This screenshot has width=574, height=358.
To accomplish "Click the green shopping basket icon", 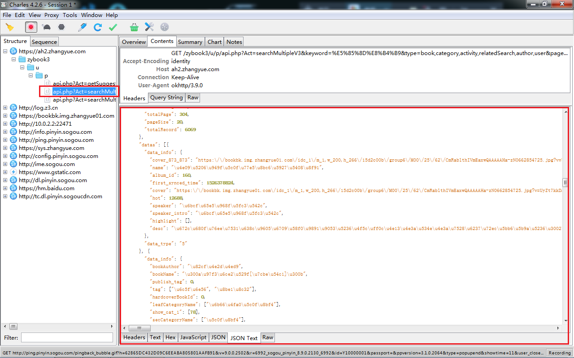I will 134,27.
